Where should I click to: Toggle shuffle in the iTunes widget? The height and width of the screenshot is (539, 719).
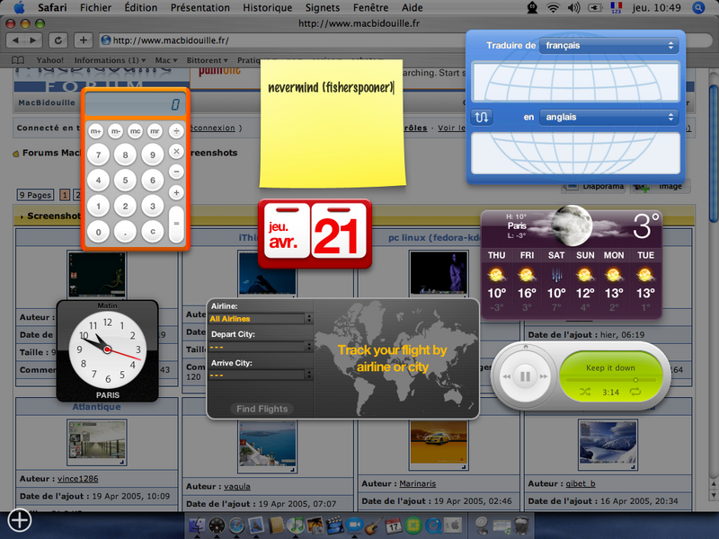click(585, 392)
